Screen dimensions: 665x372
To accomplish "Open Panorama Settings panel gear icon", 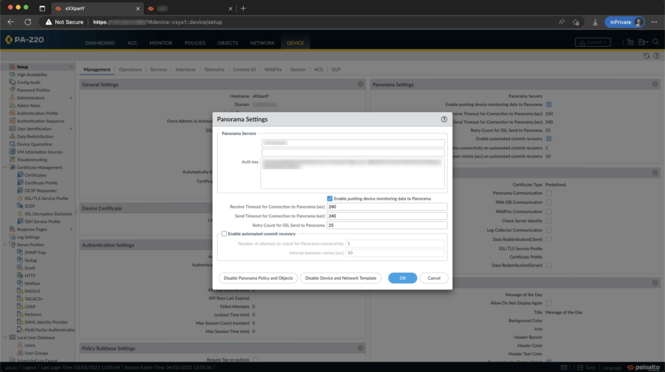I will point(655,84).
